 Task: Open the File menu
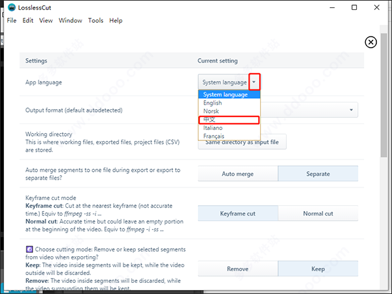pos(12,20)
